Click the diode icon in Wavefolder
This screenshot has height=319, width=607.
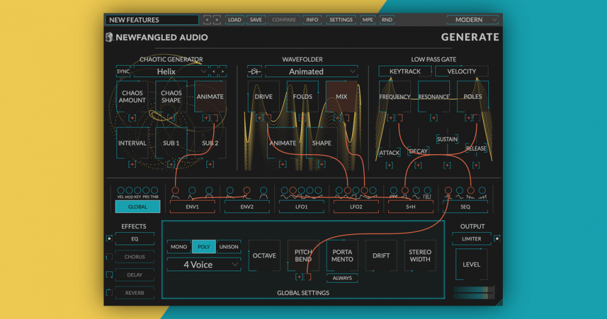[254, 71]
